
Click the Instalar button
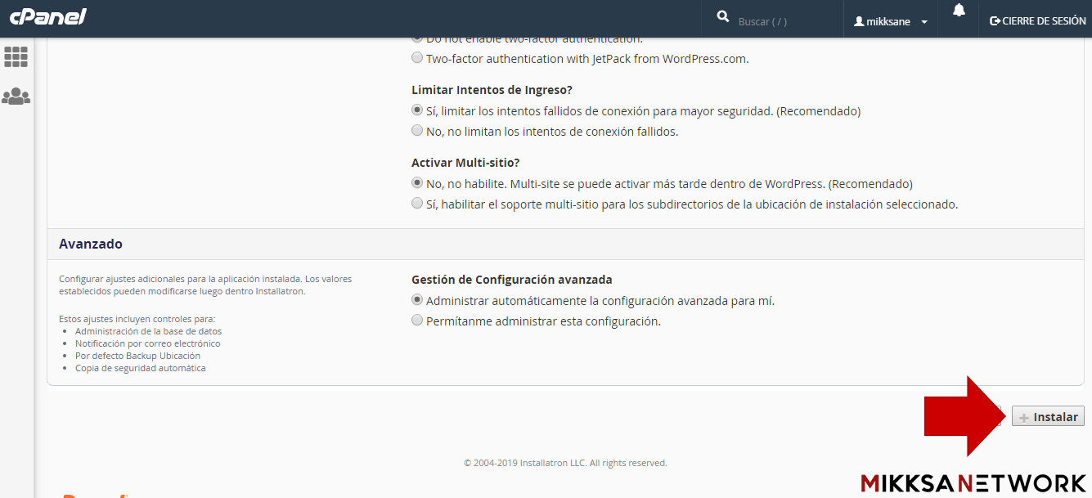[1048, 417]
